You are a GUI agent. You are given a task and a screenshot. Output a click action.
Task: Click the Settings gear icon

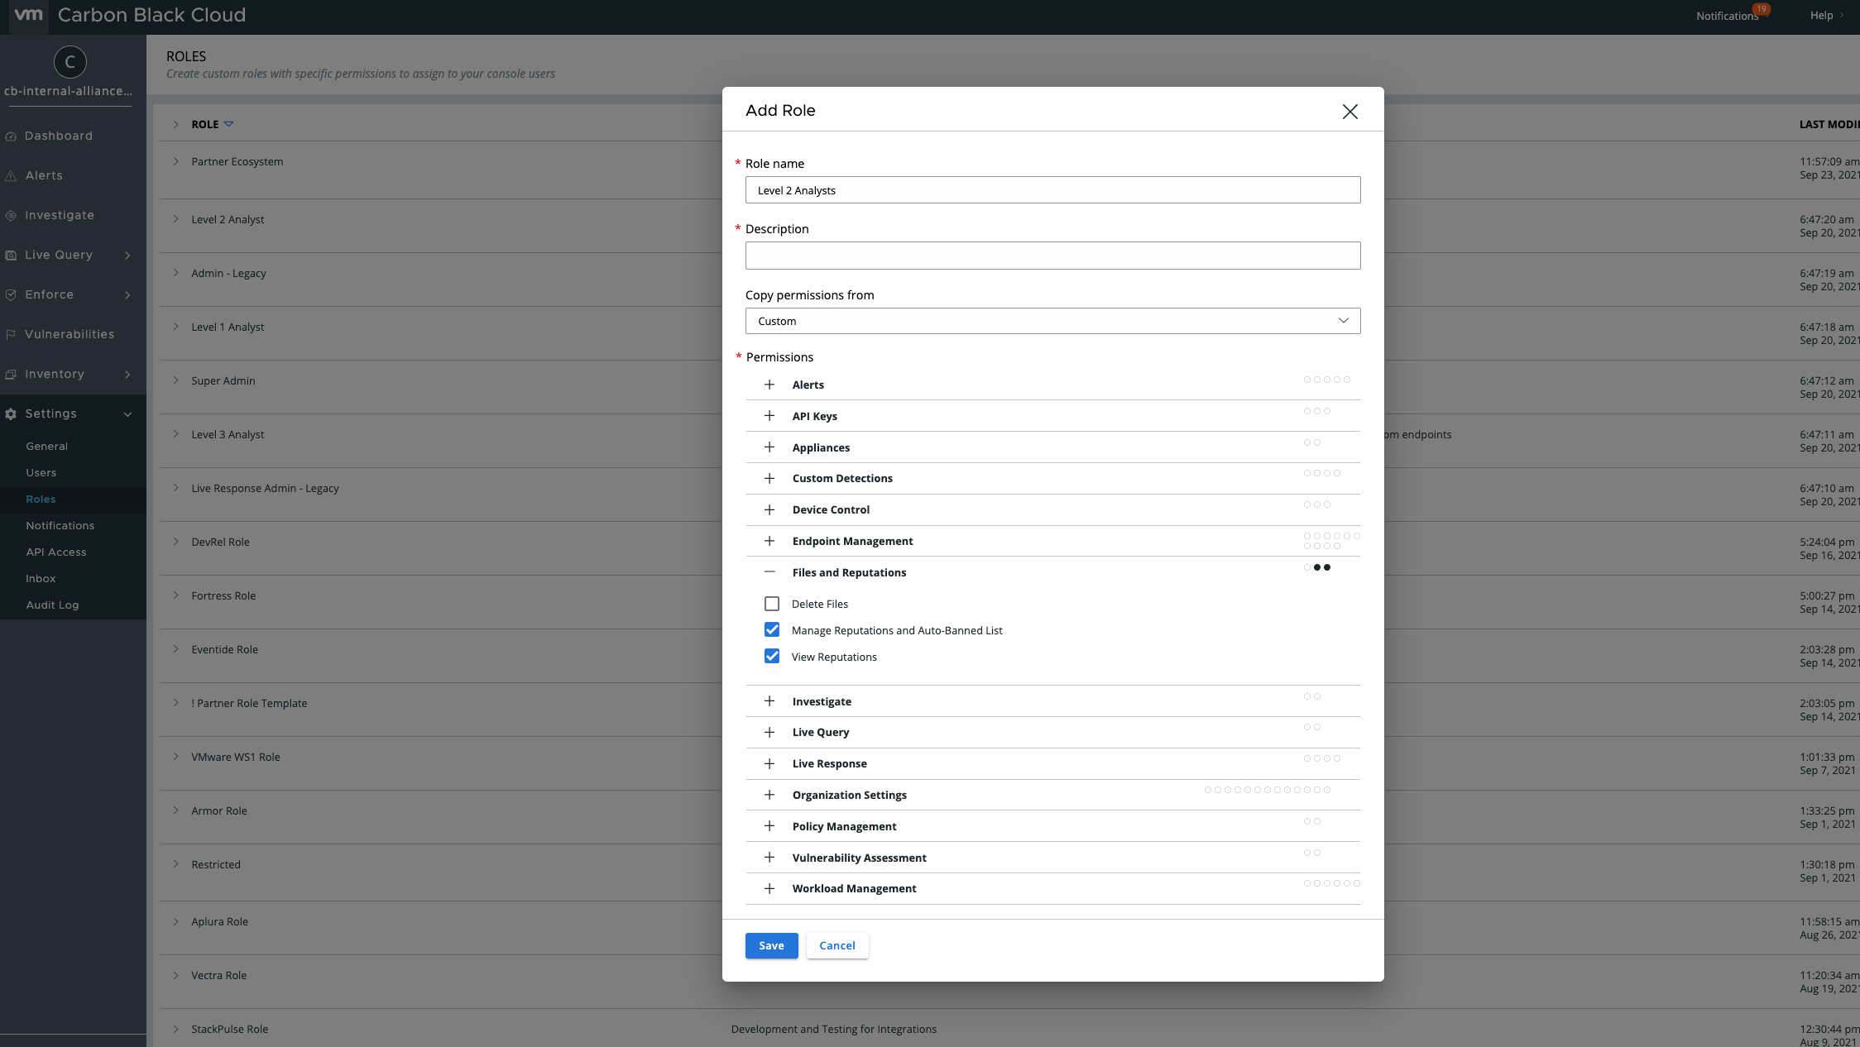coord(11,414)
